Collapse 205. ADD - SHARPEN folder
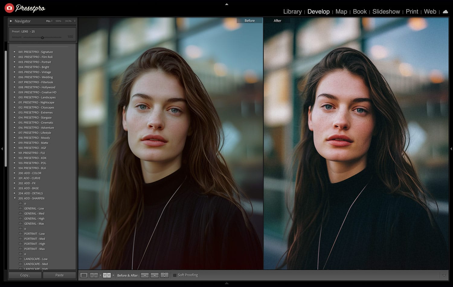 pyautogui.click(x=14, y=198)
